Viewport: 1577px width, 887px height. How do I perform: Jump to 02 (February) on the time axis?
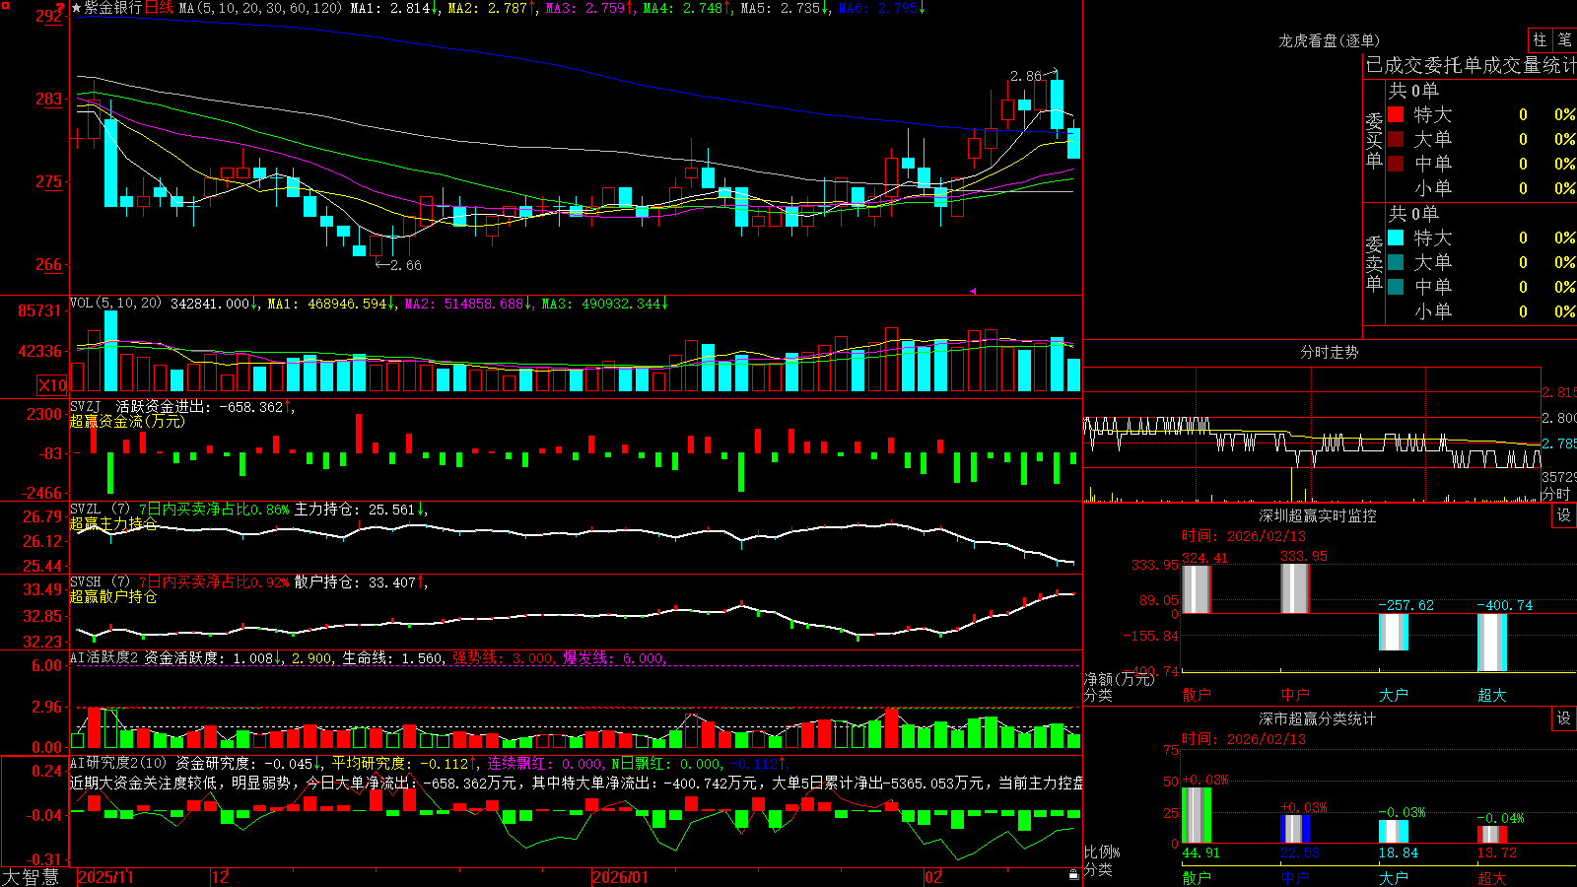932,877
